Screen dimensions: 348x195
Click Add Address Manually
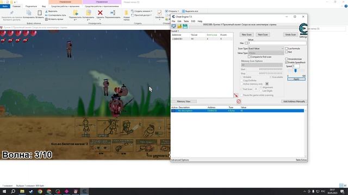click(x=294, y=101)
